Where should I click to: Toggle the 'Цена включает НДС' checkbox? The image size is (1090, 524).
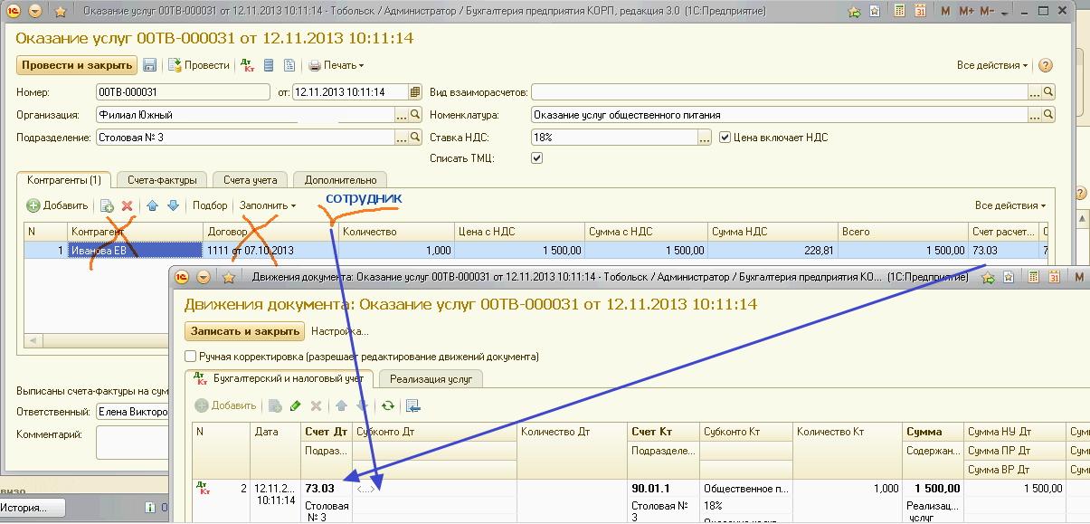coord(725,138)
